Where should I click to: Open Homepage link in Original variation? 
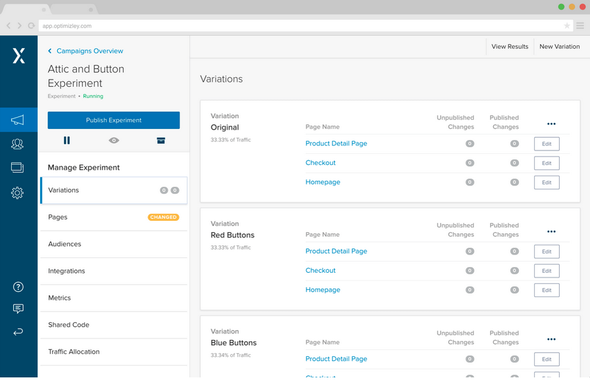click(x=322, y=182)
